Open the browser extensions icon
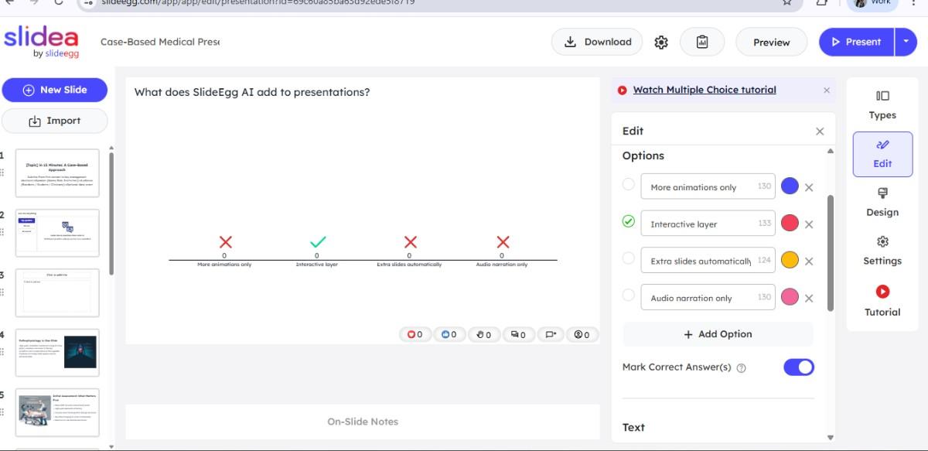The image size is (928, 451). pos(822,2)
